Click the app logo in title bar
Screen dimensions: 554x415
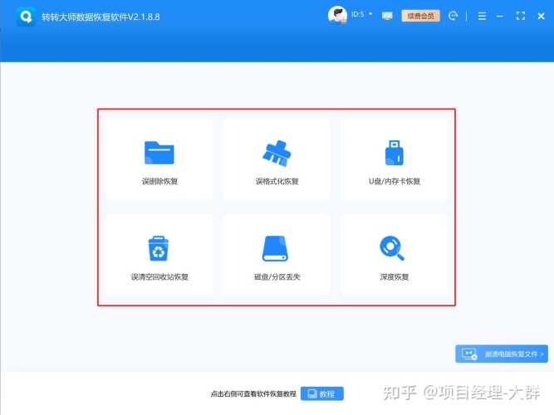[x=26, y=17]
